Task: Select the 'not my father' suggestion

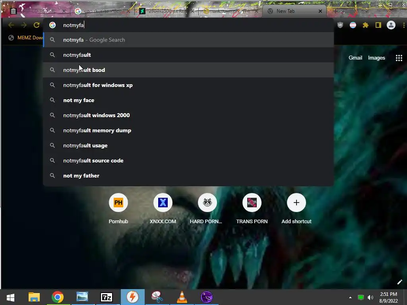Action: tap(188, 176)
